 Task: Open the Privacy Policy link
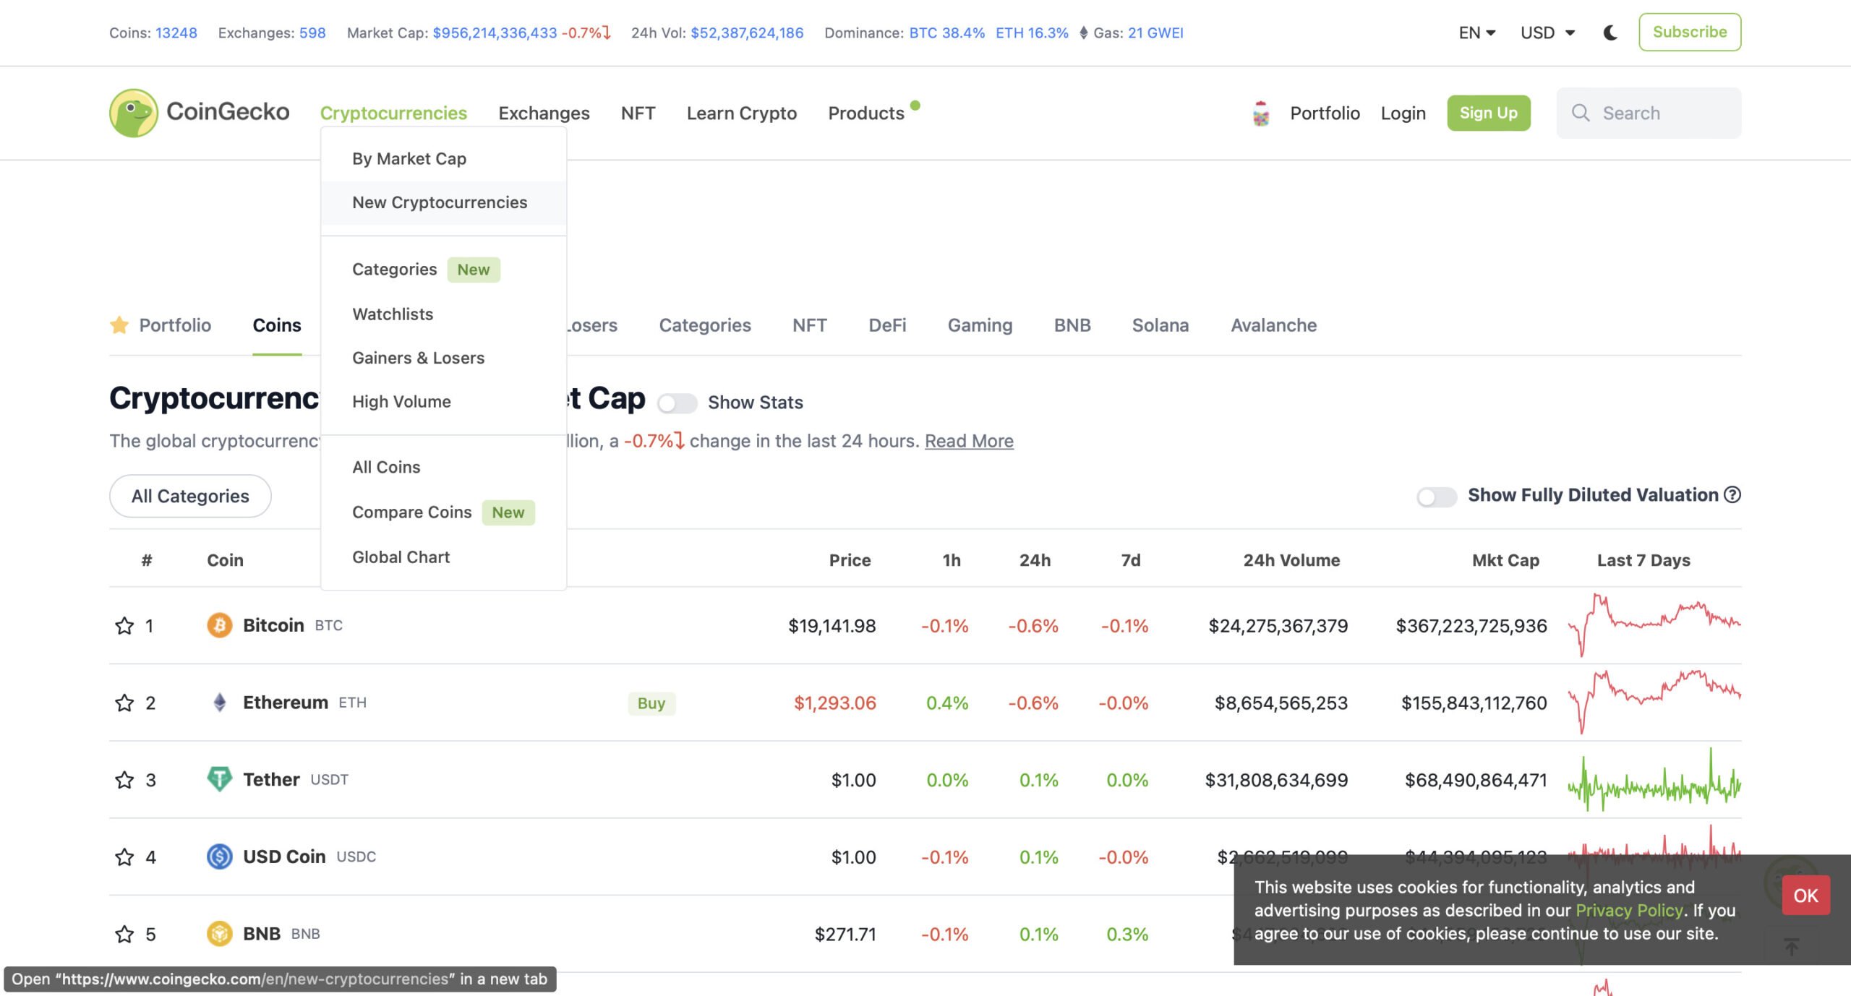[x=1629, y=910]
